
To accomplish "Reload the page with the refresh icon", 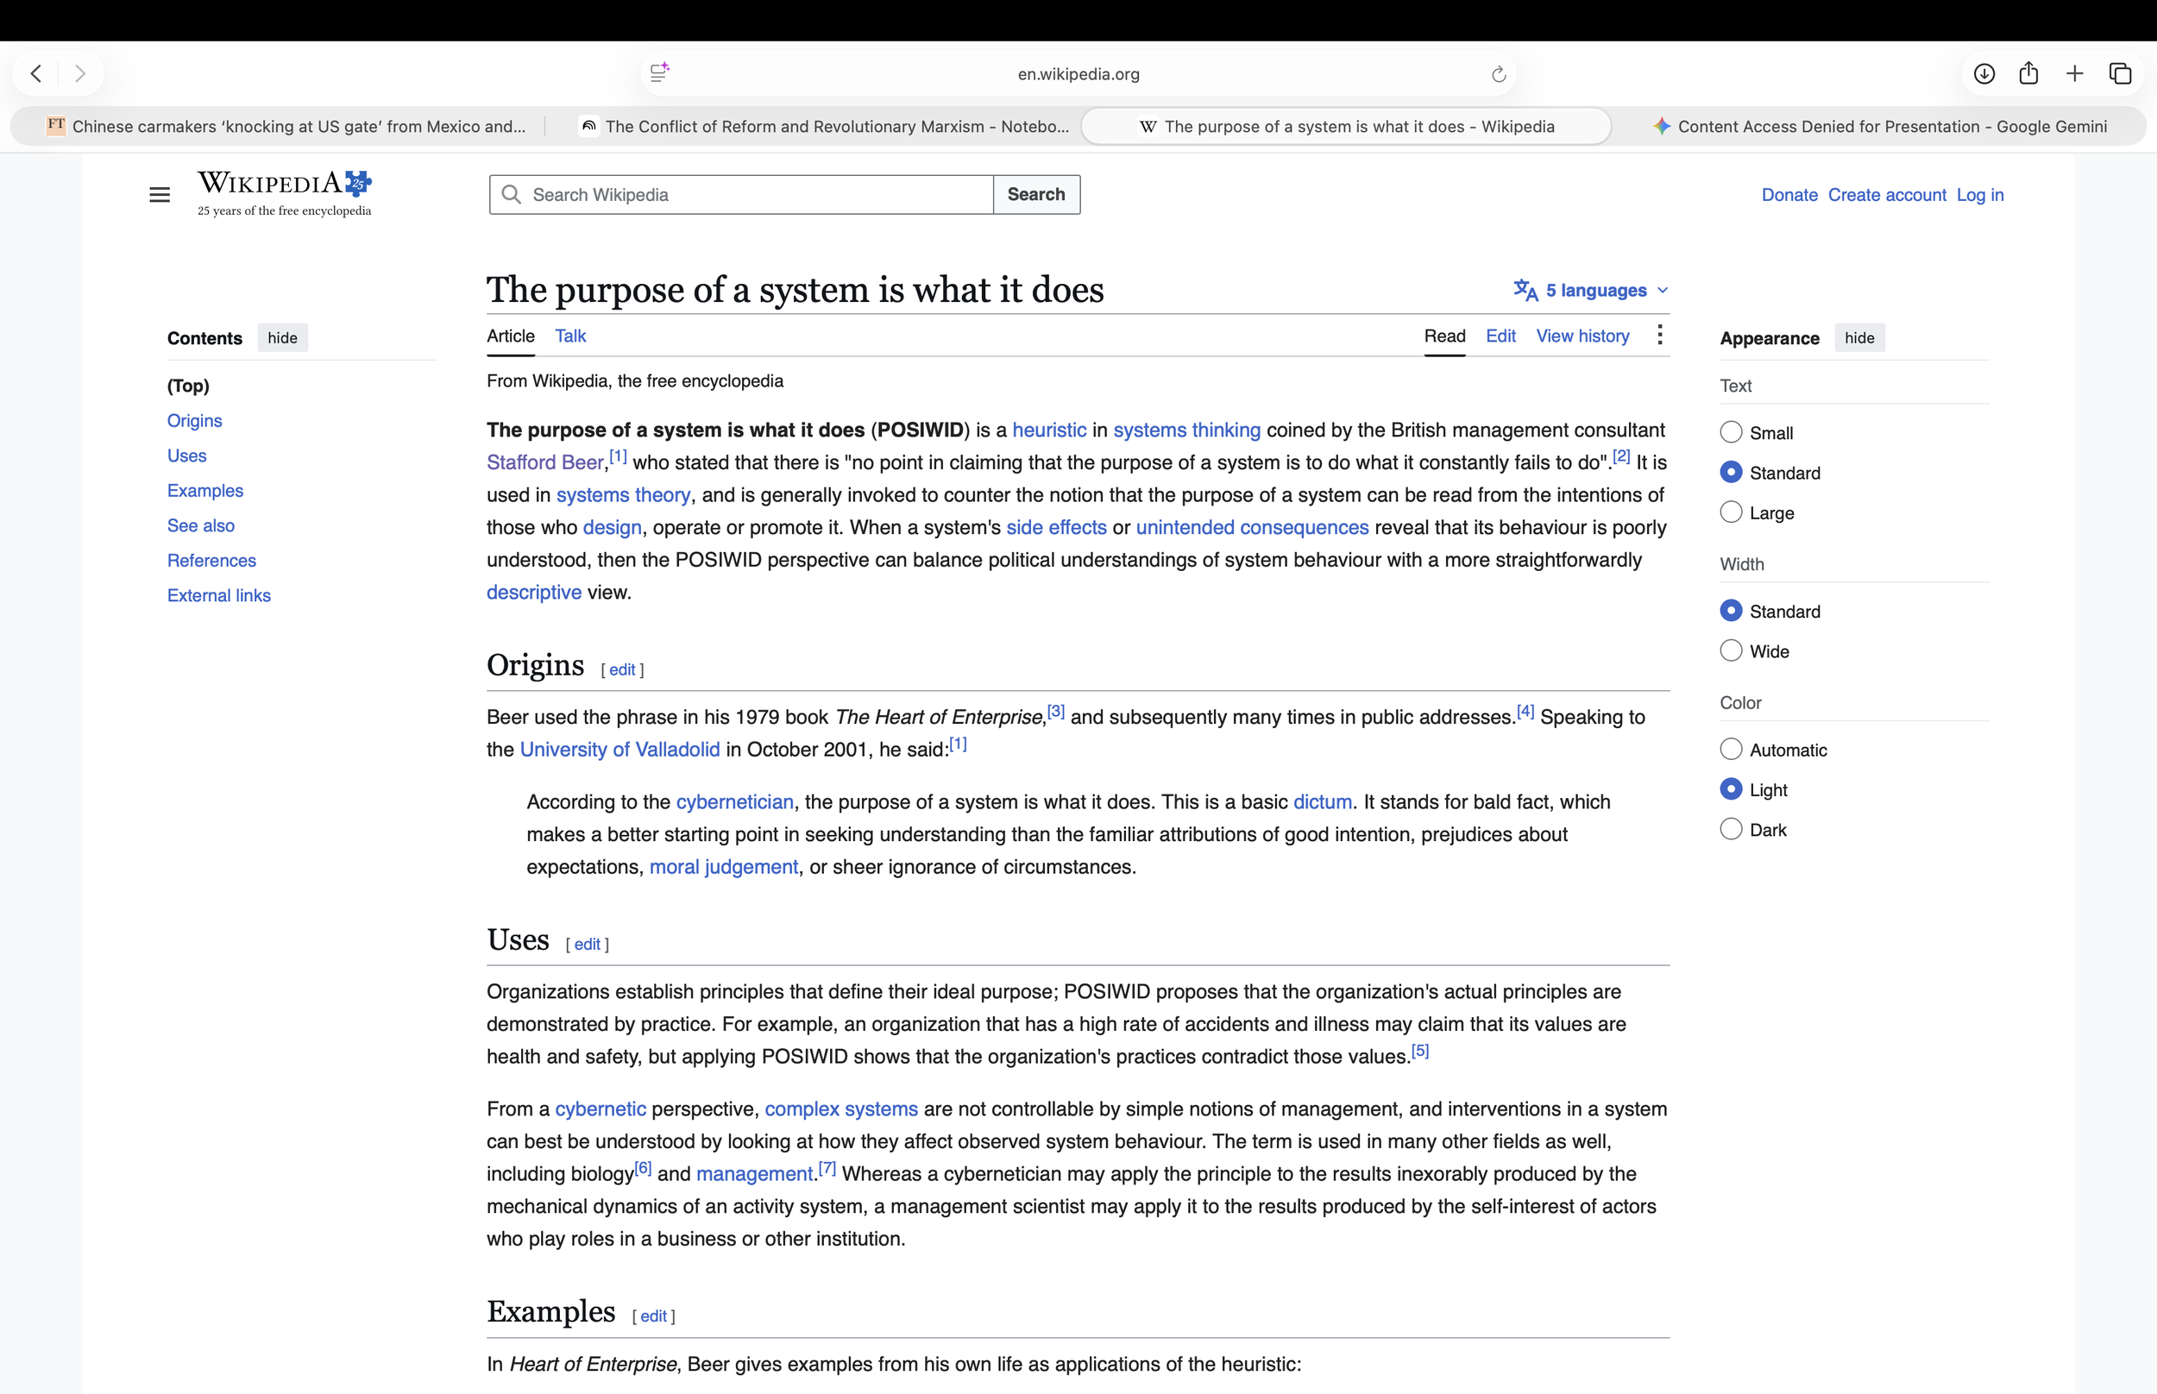I will (x=1499, y=74).
